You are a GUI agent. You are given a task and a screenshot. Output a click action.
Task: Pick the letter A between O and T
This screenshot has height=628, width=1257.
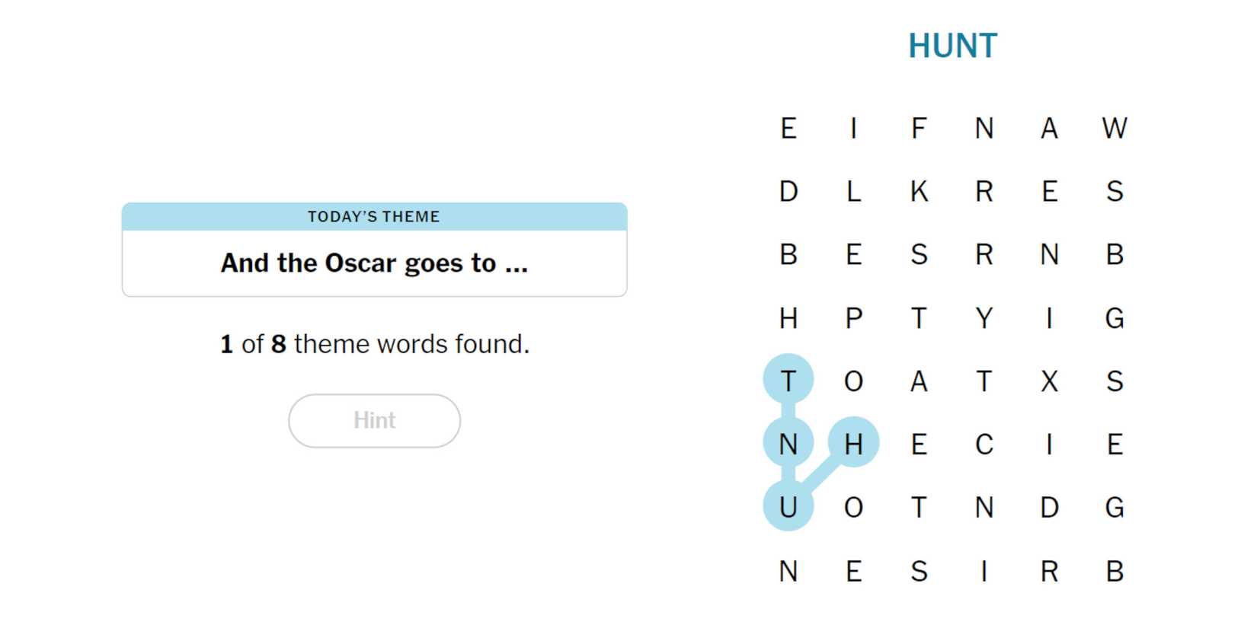[919, 380]
